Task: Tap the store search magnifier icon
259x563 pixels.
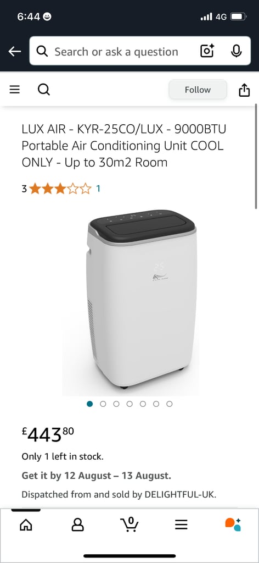Action: [44, 90]
